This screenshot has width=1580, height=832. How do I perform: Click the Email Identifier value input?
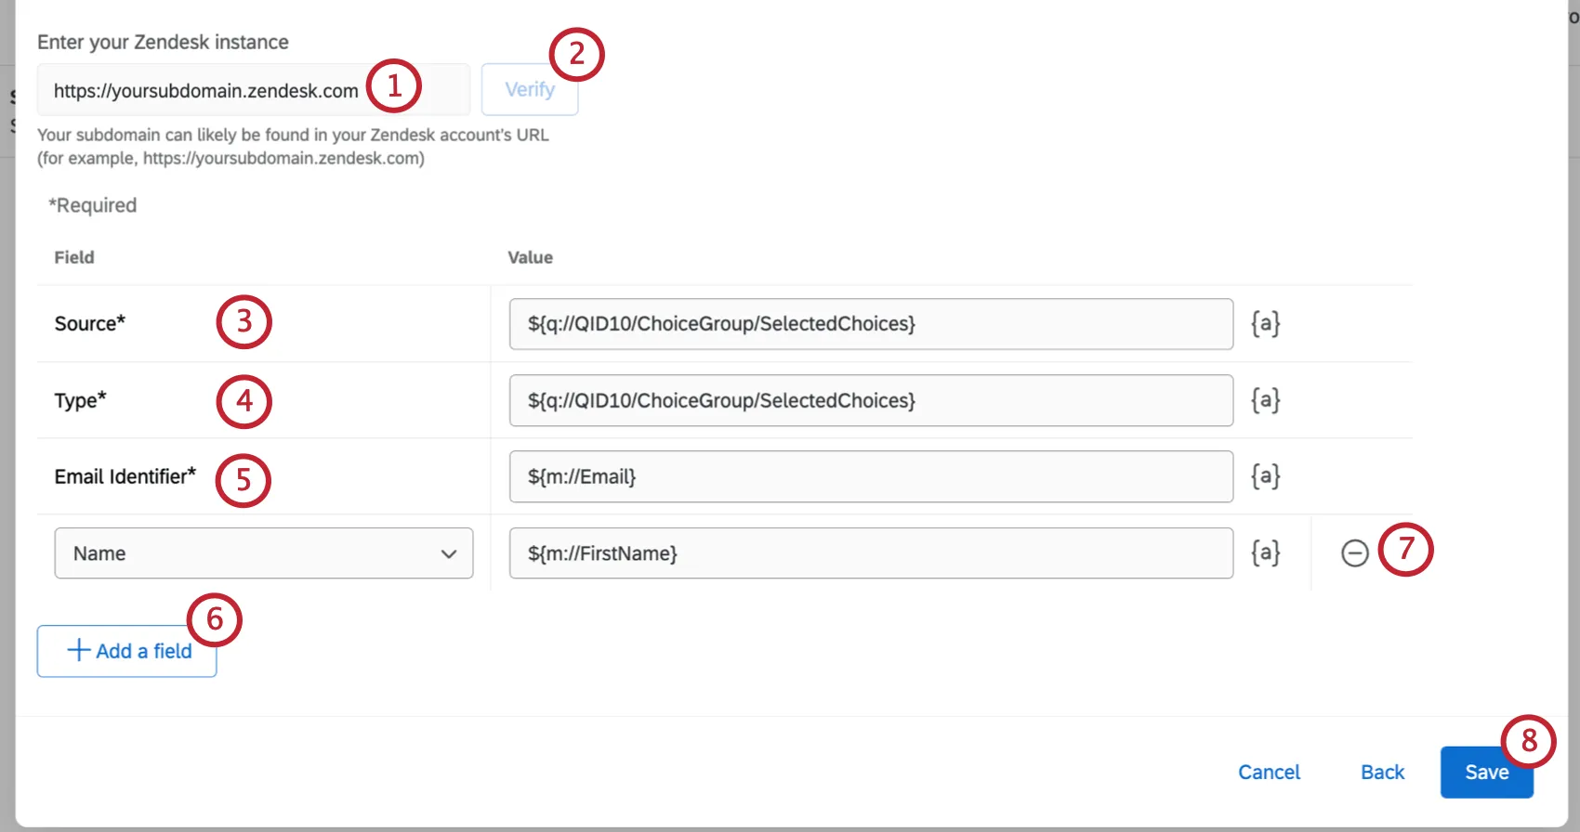[871, 476]
